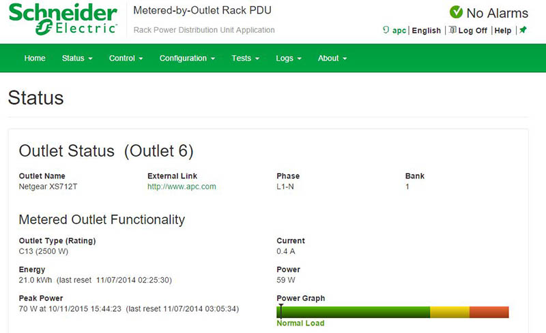The height and width of the screenshot is (333, 546).
Task: Click the green section of Power Graph
Action: 353,312
